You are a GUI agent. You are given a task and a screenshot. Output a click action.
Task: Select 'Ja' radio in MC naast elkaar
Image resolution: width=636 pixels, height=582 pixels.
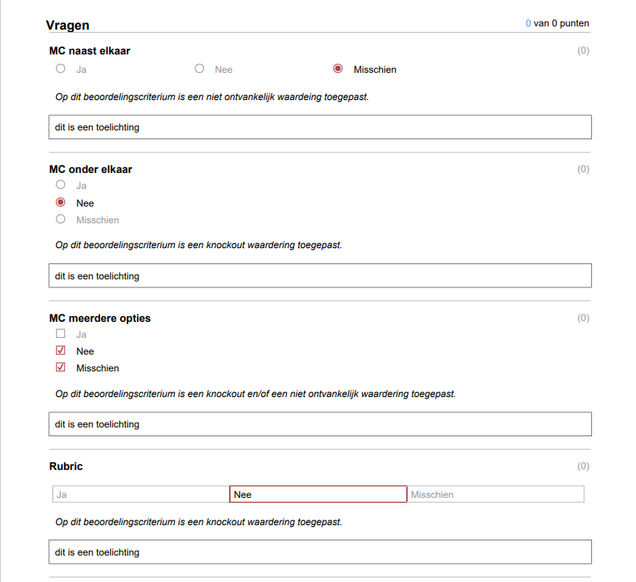(x=60, y=69)
